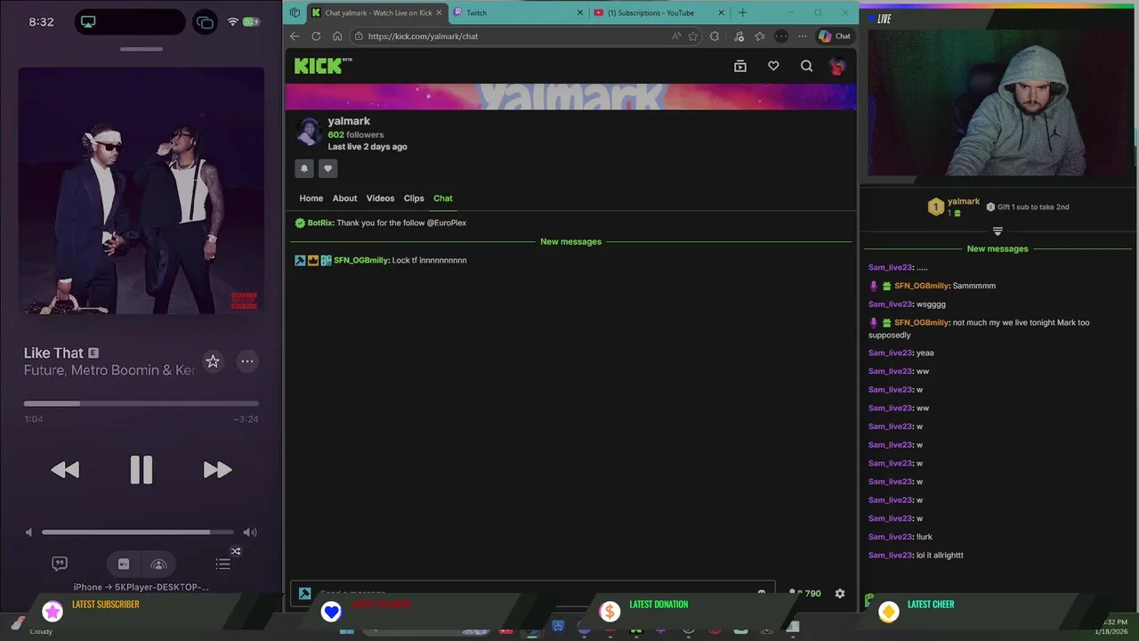1139x641 pixels.
Task: Open yalmark channel avatar
Action: [309, 132]
